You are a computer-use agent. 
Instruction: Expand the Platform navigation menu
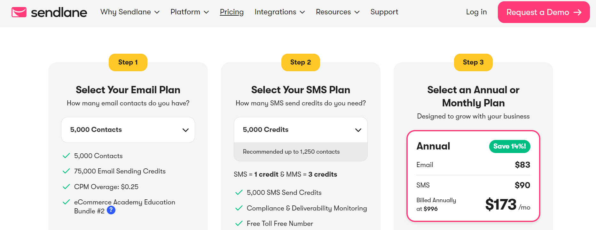pos(189,12)
